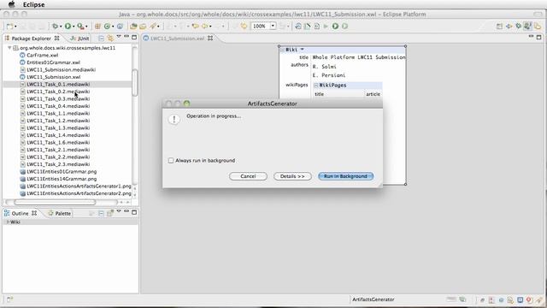Switch to the Palette tab
Image resolution: width=547 pixels, height=308 pixels.
[x=60, y=213]
